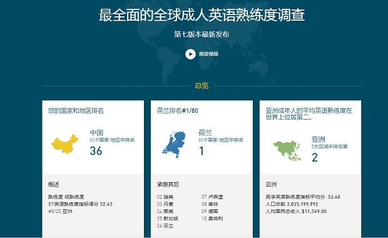Click the 荷兰 country name beside the map
The image size is (388, 238).
click(x=205, y=133)
